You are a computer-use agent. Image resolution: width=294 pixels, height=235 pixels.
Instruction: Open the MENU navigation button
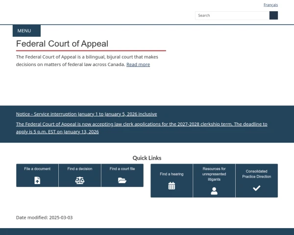(x=26, y=31)
